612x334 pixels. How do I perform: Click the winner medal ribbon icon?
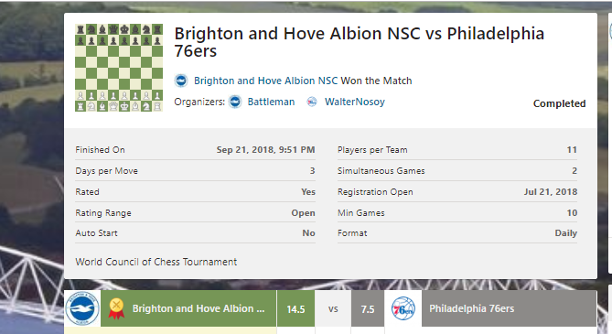tap(116, 308)
